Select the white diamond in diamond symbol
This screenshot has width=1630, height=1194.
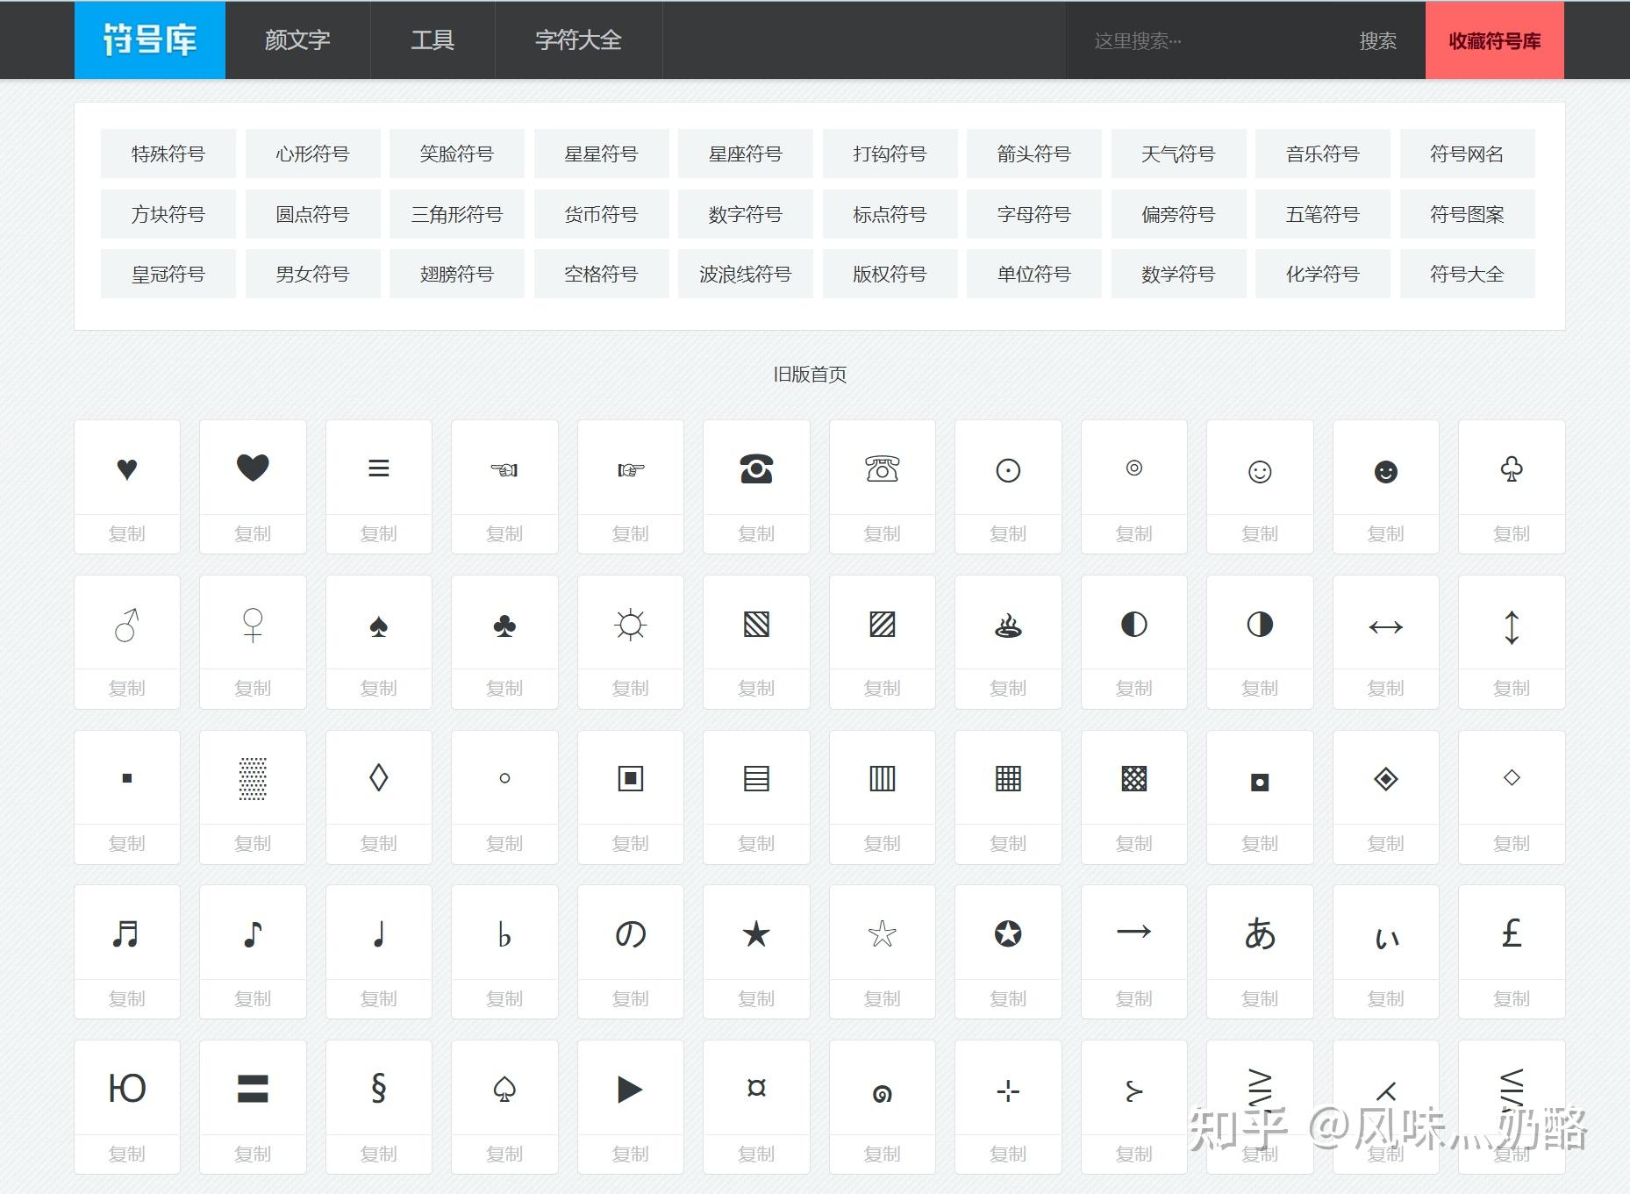coord(1385,779)
